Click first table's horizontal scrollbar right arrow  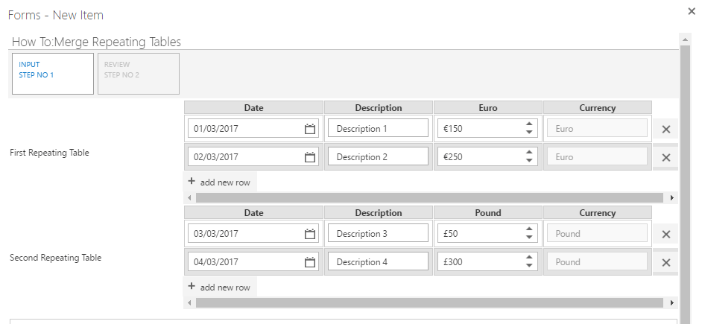(x=671, y=197)
